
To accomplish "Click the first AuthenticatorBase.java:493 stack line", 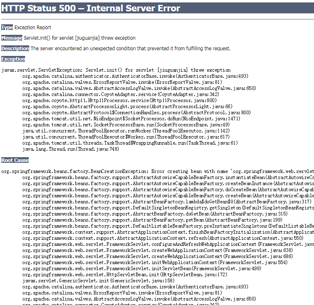I will click(135, 76).
